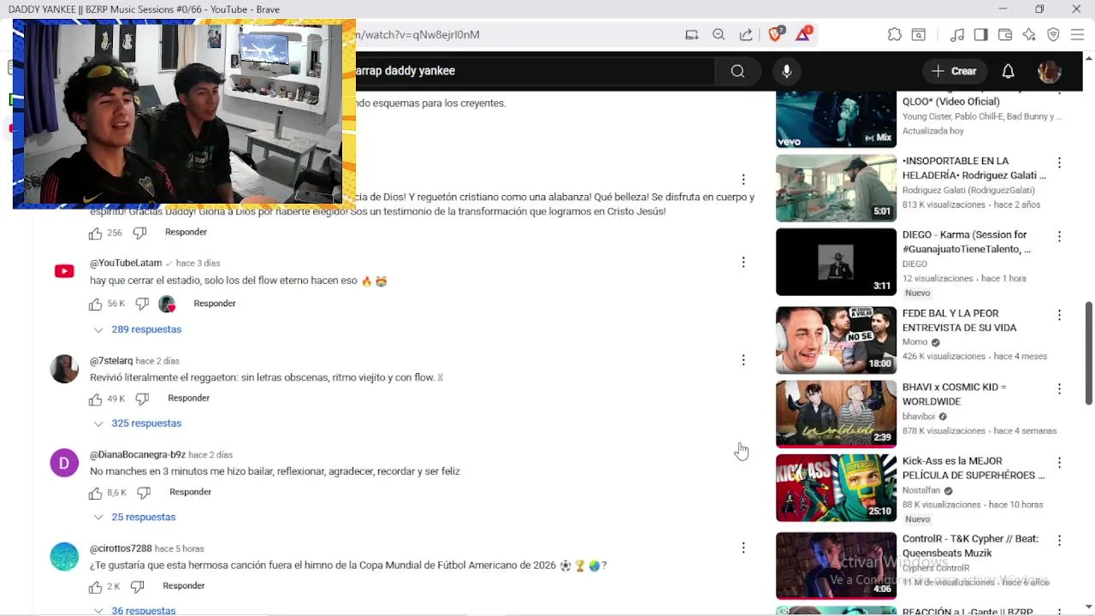Click the mix playlist thumbnail with vevo

tap(836, 119)
